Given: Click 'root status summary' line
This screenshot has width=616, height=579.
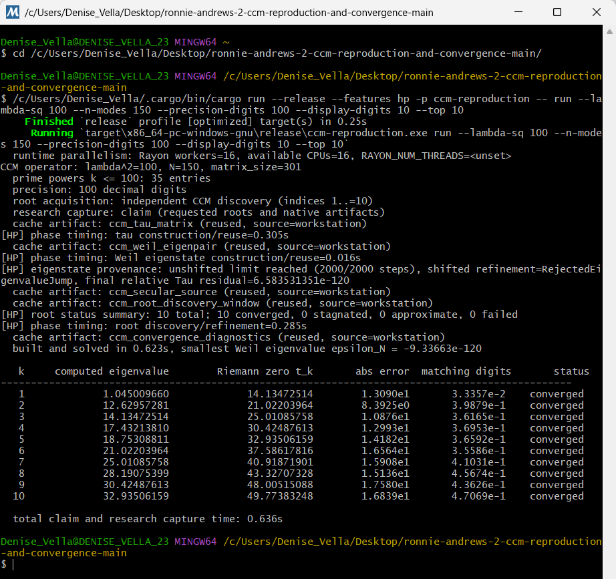Looking at the screenshot, I should [259, 315].
